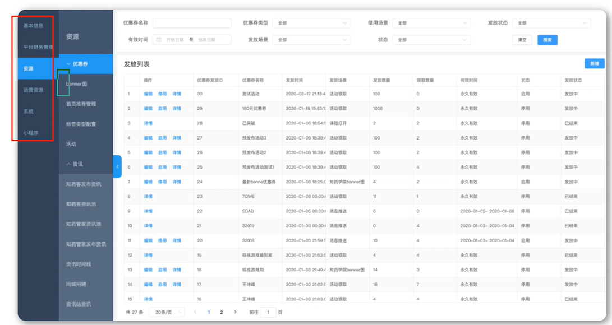Open the 使用场景 dropdown

point(431,23)
